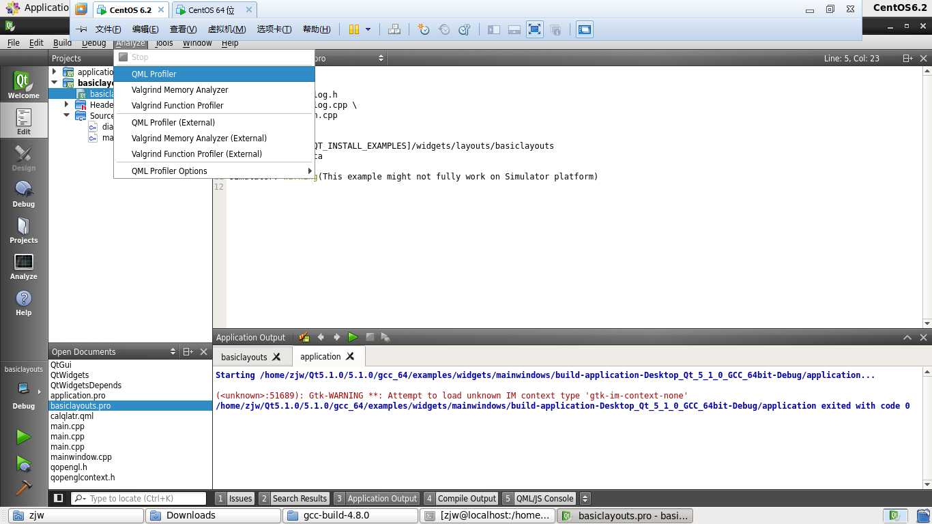
Task: Open the Compile Output pane
Action: point(461,498)
